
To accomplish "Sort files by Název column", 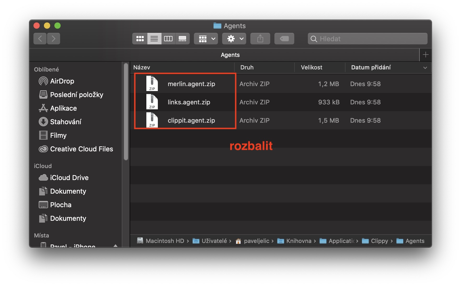I will pyautogui.click(x=142, y=68).
